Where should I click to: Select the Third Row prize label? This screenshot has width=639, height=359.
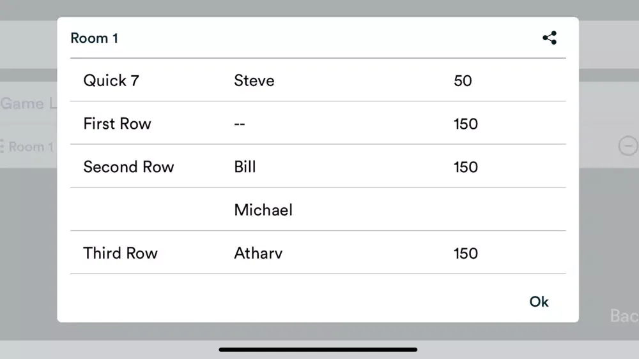coord(120,253)
